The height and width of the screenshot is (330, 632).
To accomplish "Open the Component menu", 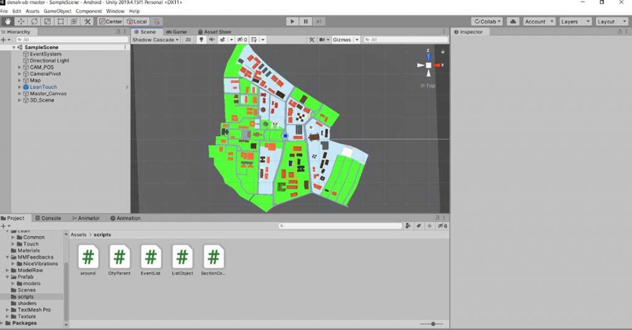I will (89, 11).
